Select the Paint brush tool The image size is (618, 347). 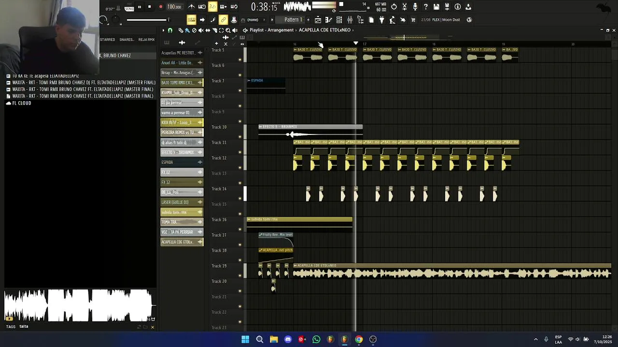[187, 30]
